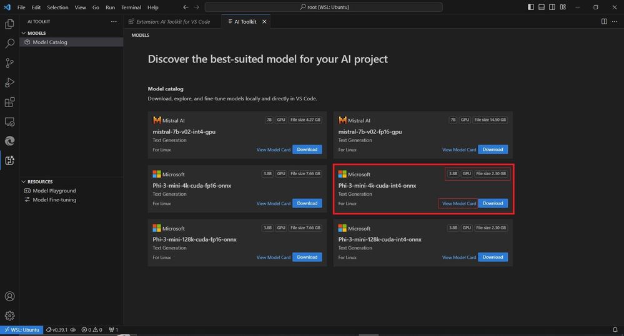This screenshot has height=336, width=624.
Task: Download mistral-7b-v02-int4-gpu model
Action: (x=307, y=150)
